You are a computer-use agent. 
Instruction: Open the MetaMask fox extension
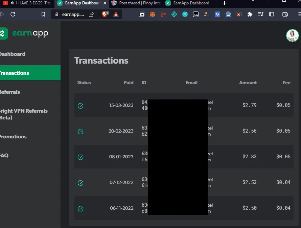(x=153, y=14)
